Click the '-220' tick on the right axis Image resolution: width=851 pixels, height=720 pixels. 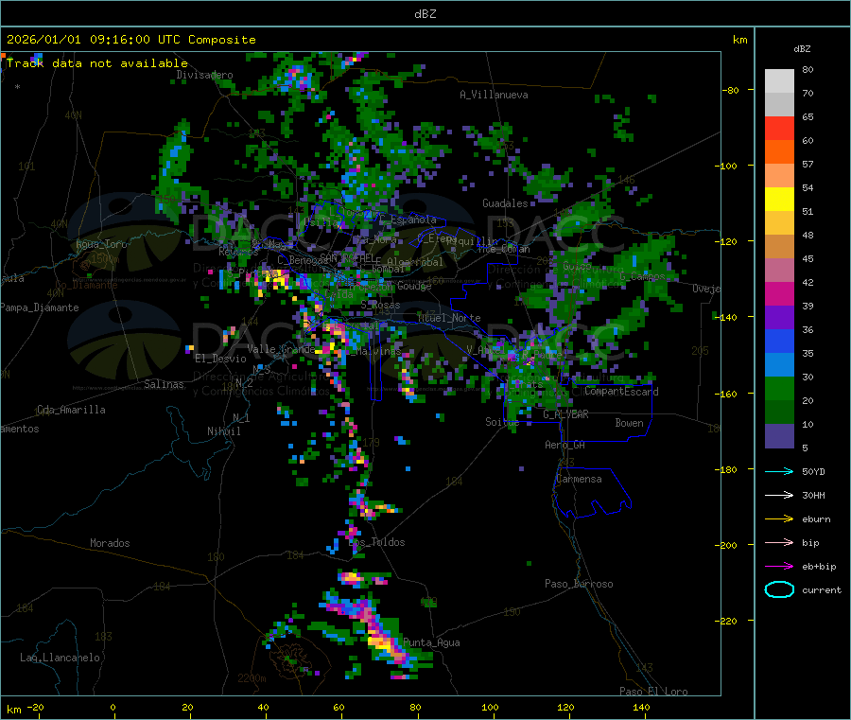coord(725,621)
